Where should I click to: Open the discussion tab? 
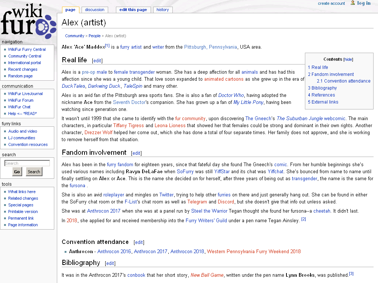pyautogui.click(x=94, y=10)
